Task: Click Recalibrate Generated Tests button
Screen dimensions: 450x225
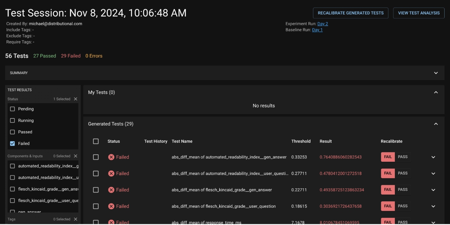Action: pyautogui.click(x=350, y=13)
